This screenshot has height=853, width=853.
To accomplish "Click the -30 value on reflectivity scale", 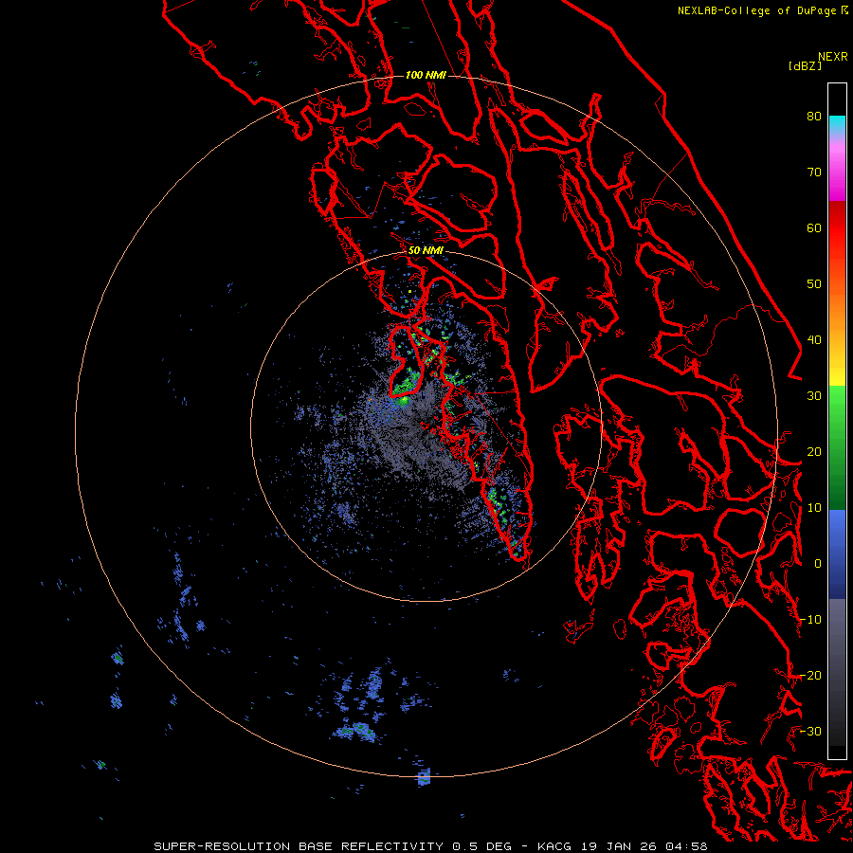I will [x=810, y=731].
